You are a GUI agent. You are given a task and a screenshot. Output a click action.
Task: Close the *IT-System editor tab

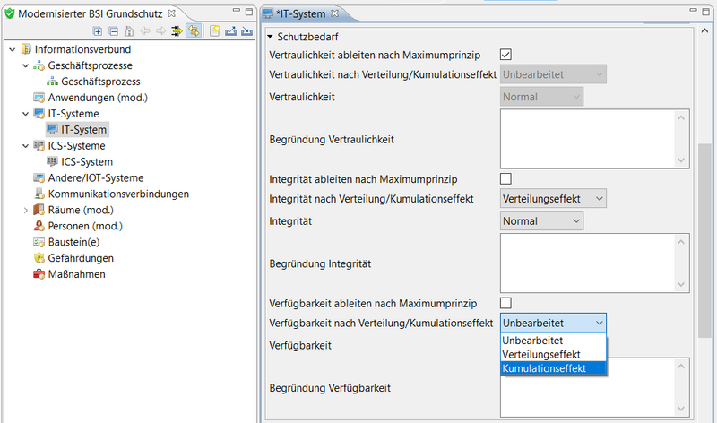click(x=334, y=13)
